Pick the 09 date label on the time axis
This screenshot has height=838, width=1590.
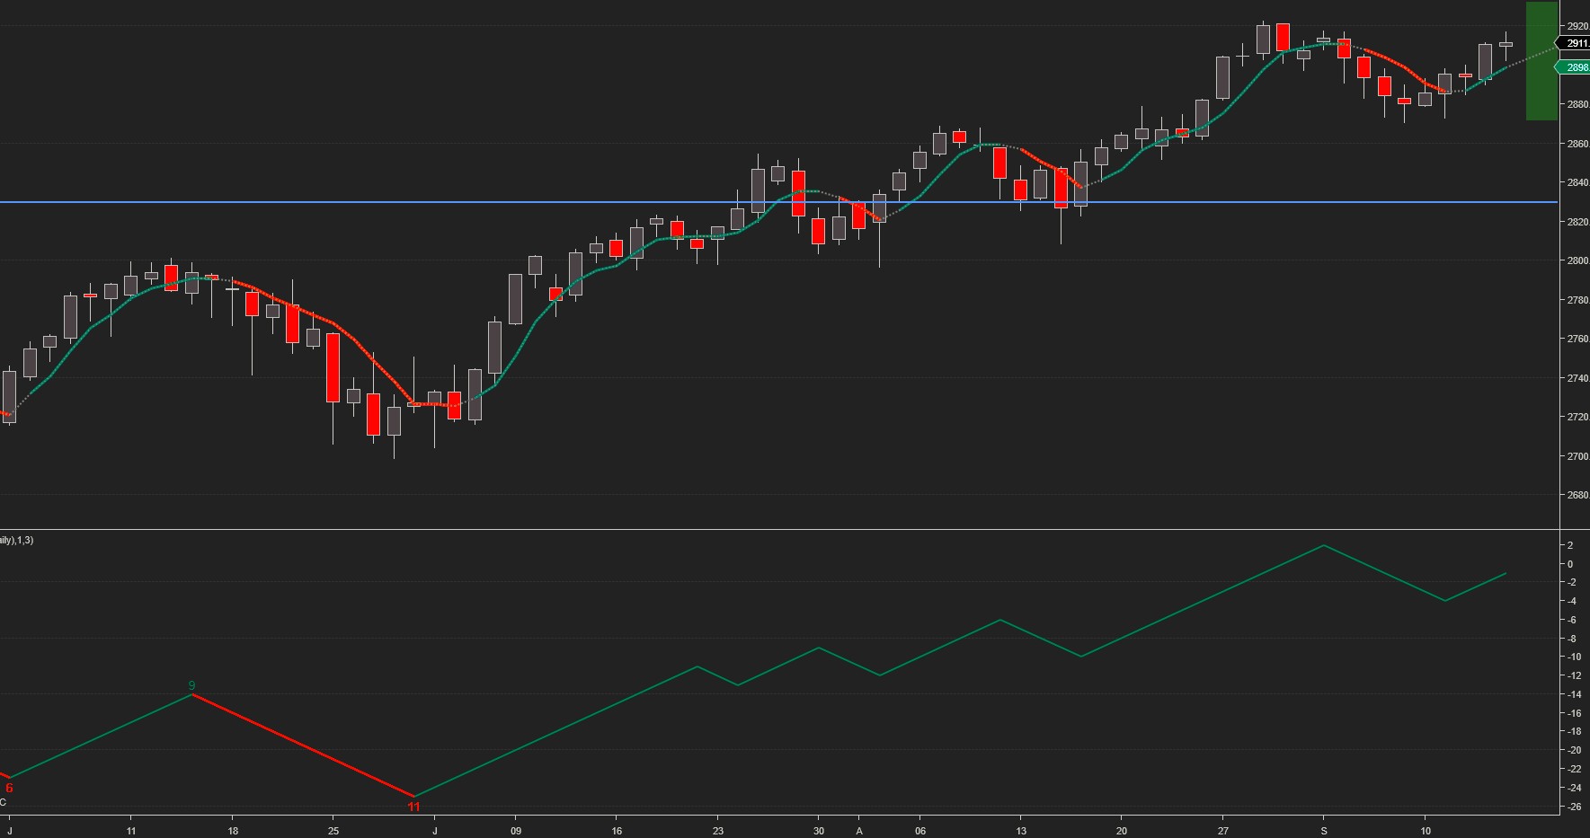[x=516, y=831]
